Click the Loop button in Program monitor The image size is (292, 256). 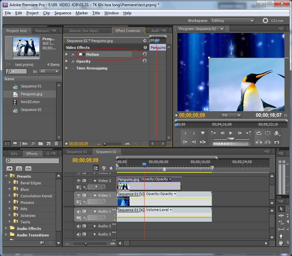[x=259, y=133]
